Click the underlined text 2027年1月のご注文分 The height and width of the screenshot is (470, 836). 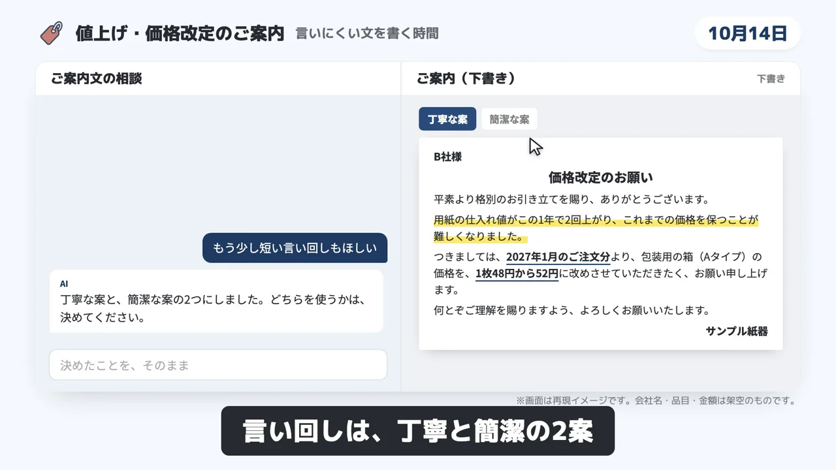click(558, 257)
